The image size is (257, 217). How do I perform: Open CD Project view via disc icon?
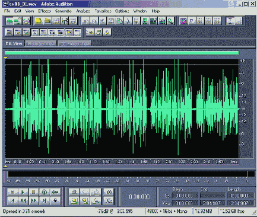pyautogui.click(x=26, y=21)
